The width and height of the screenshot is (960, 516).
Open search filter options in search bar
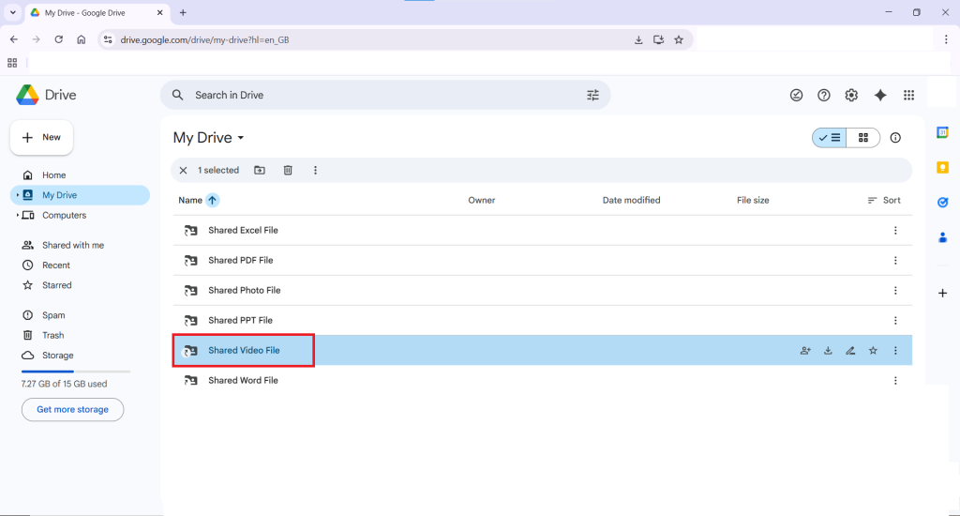click(592, 95)
